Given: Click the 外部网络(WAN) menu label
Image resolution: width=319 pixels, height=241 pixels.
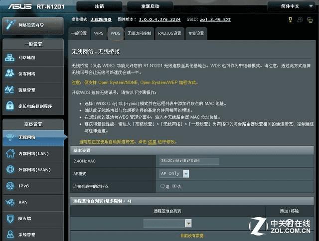Looking at the screenshot, I should [x=34, y=170].
